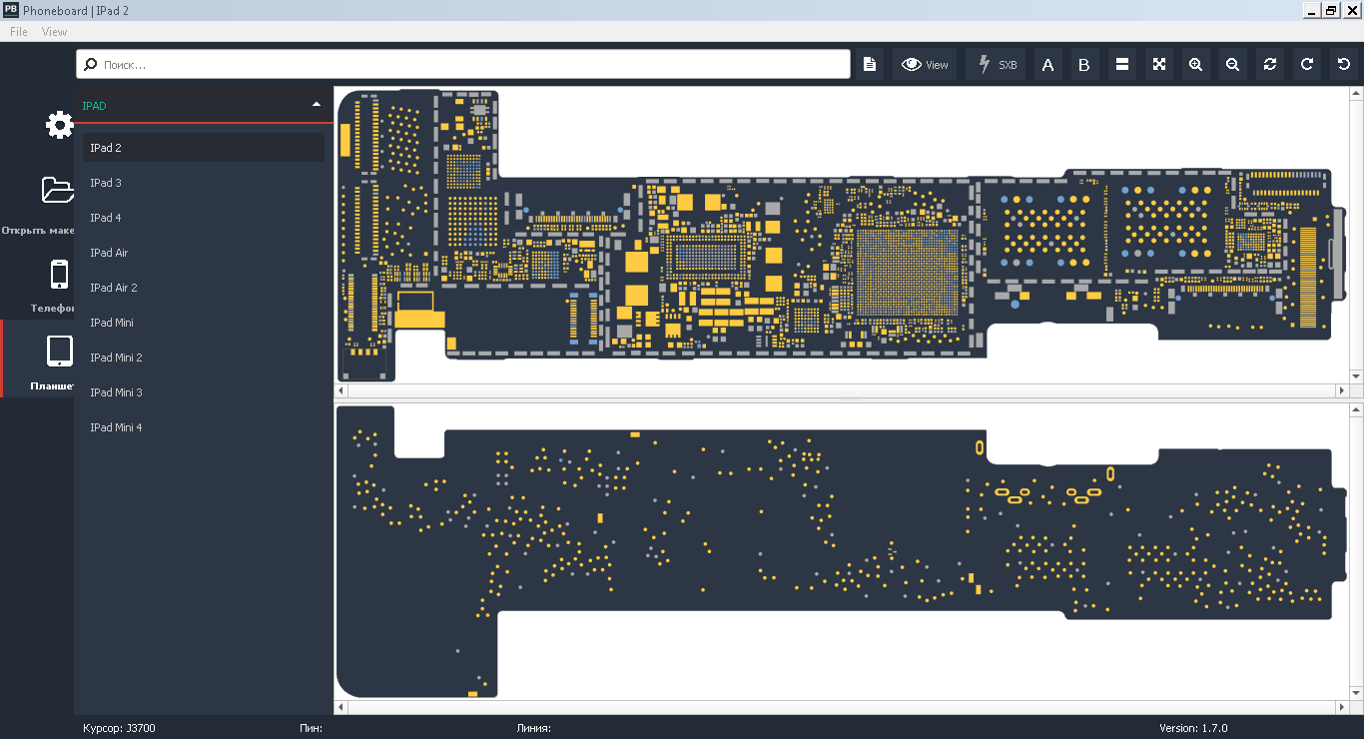Select iPad Air 2 from the list
Screen dimensions: 1364x739
pos(114,288)
